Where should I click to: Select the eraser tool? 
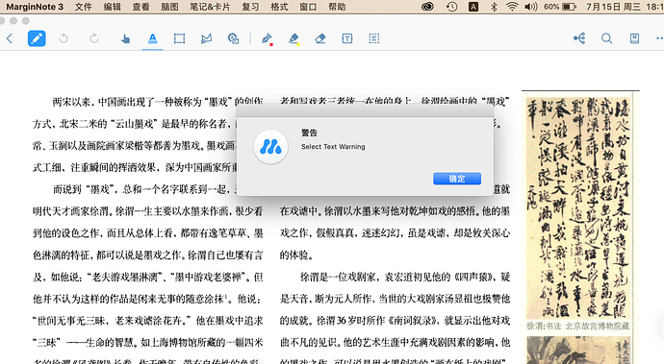(x=320, y=38)
